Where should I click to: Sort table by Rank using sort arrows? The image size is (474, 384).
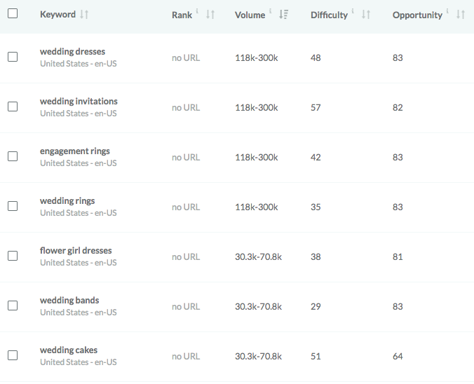click(x=210, y=15)
